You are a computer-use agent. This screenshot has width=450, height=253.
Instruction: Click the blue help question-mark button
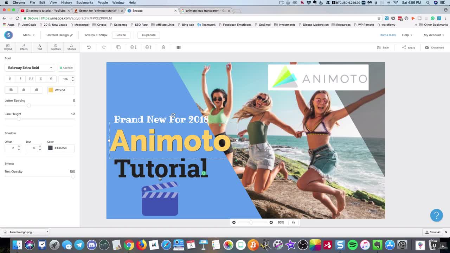tap(437, 215)
